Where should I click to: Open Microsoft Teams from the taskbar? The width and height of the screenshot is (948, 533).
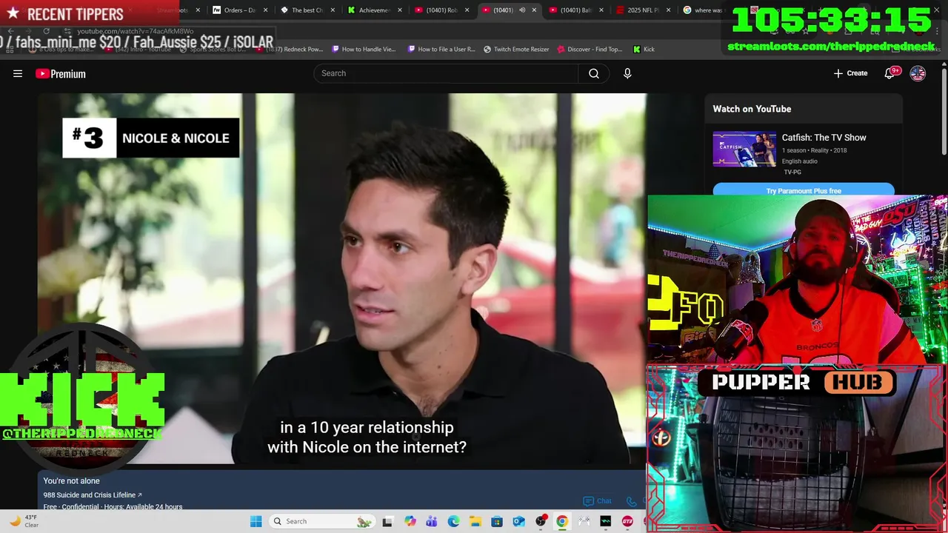[432, 521]
